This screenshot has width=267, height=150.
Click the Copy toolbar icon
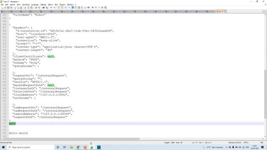[x=28, y=7]
